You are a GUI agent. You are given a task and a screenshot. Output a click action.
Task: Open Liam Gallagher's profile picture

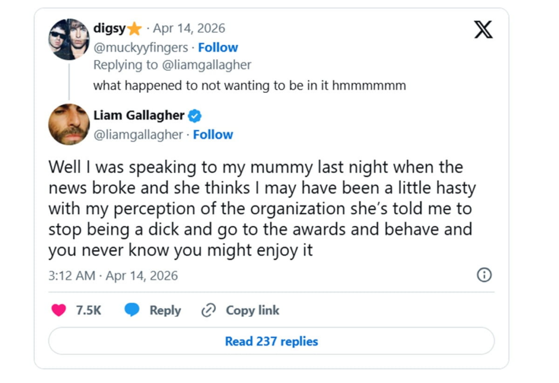pyautogui.click(x=69, y=125)
